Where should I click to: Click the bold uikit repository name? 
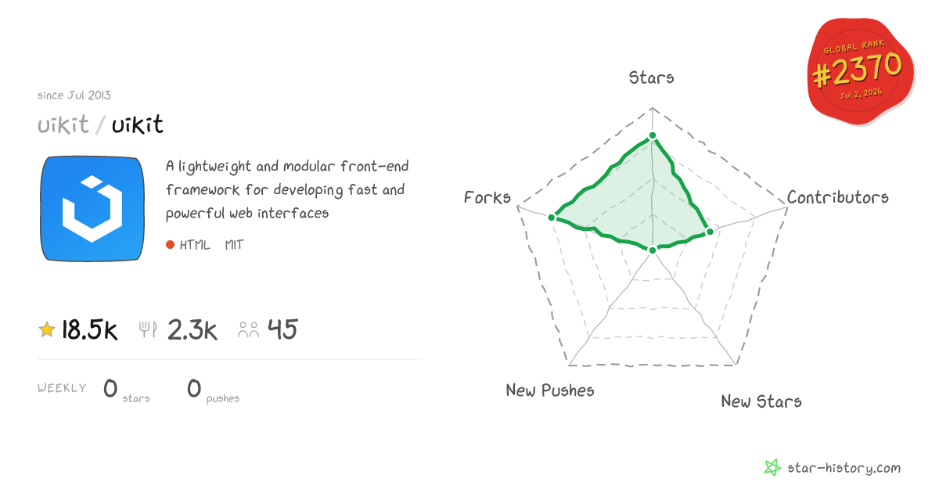tap(138, 125)
